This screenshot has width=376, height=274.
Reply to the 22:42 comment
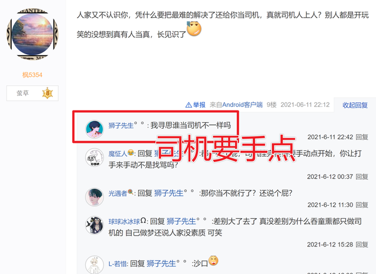click(x=362, y=137)
